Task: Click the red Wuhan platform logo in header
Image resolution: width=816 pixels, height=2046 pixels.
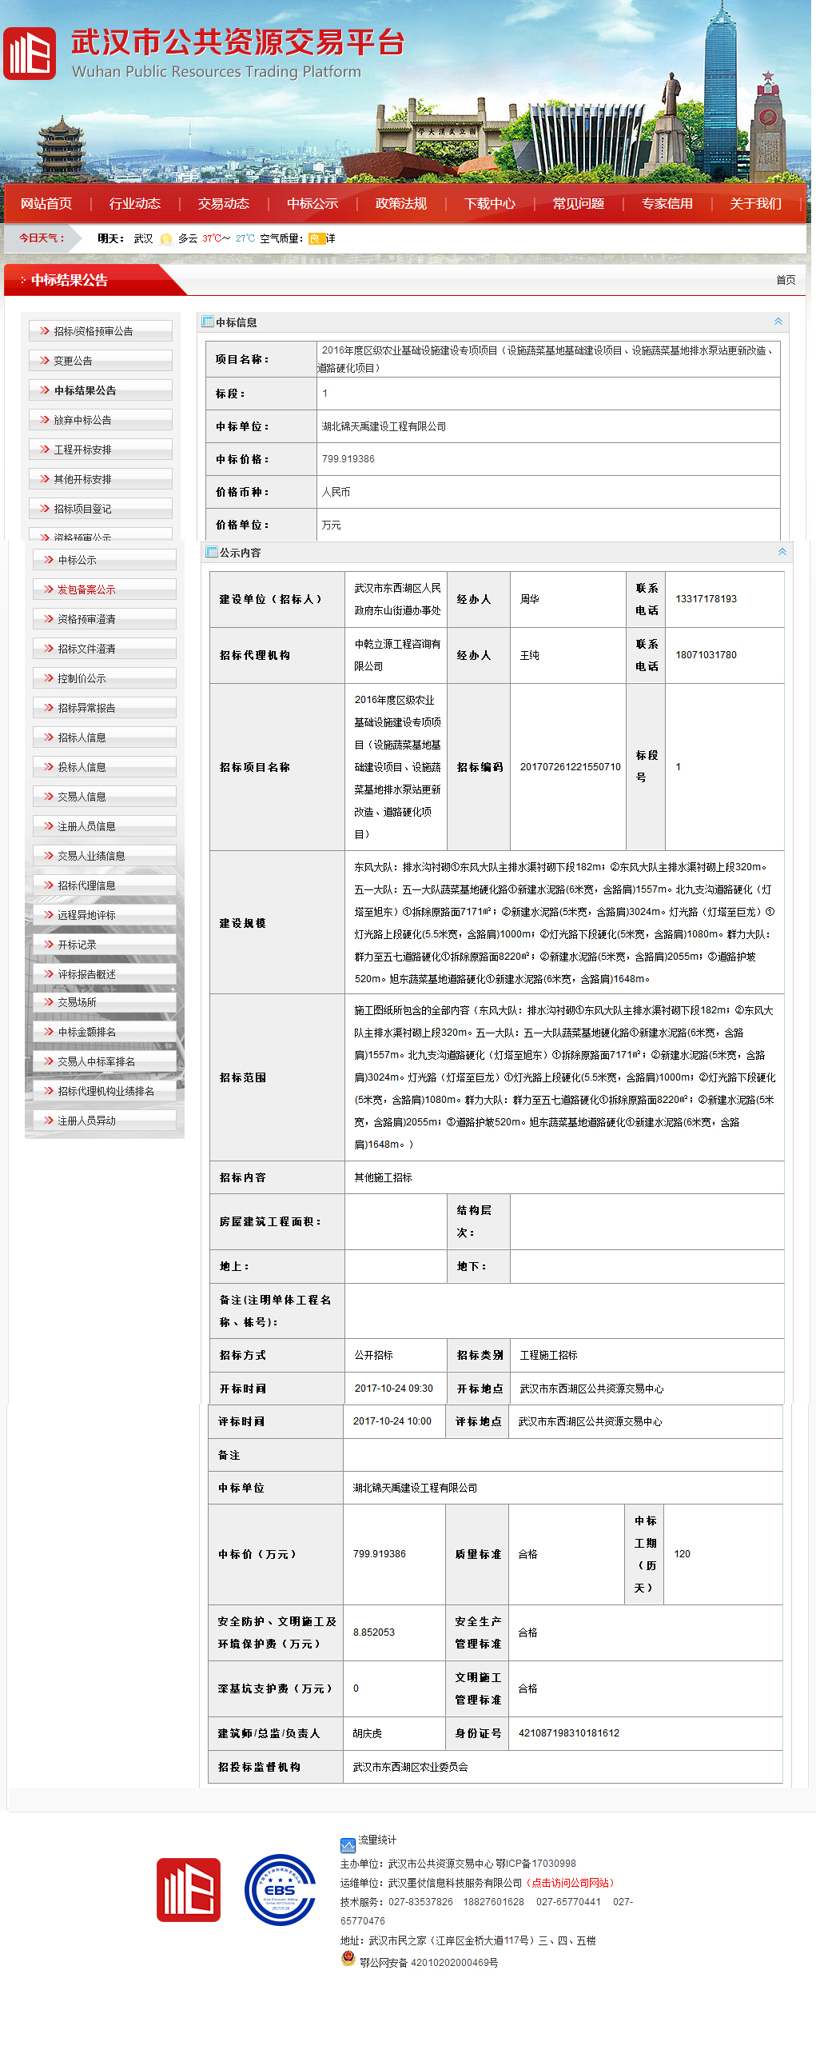Action: tap(30, 54)
